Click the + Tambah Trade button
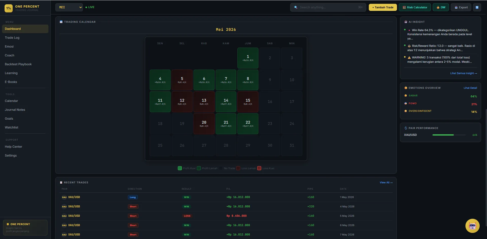 pyautogui.click(x=383, y=7)
